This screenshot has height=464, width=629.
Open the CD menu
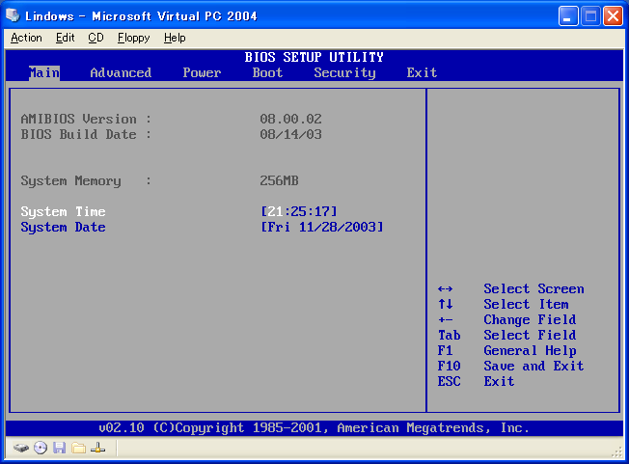[96, 38]
